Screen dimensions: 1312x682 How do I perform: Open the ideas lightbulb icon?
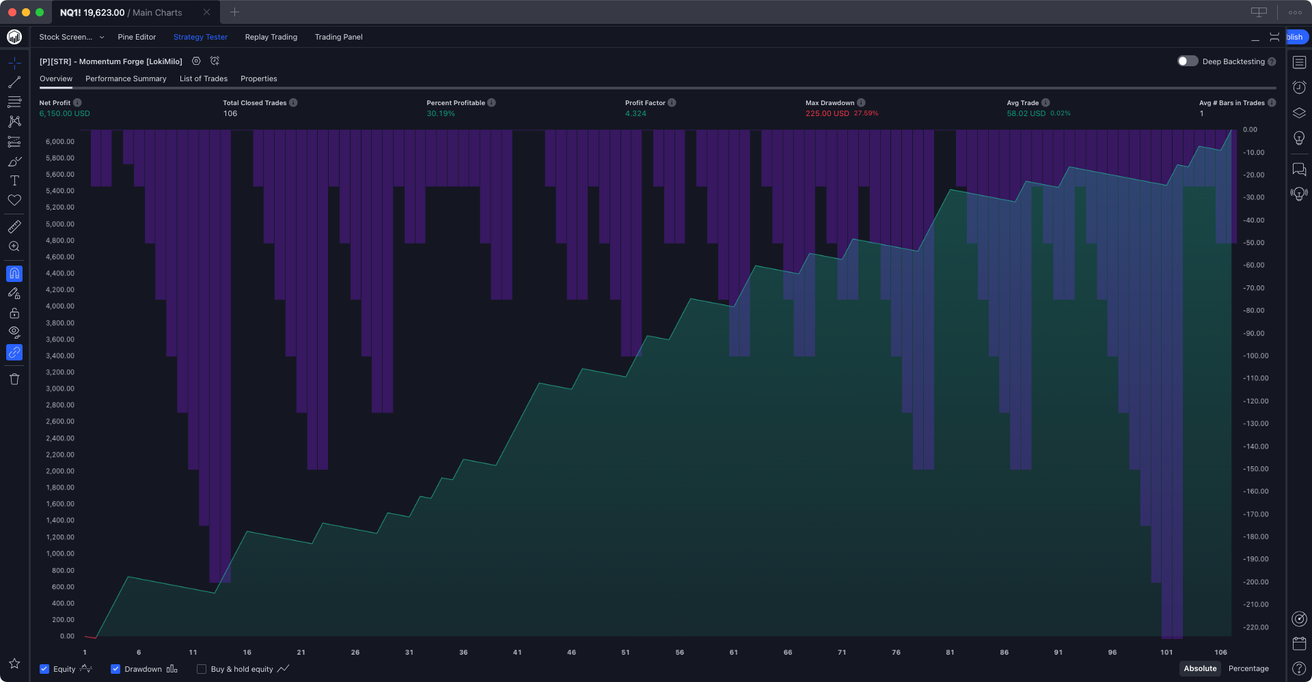(1299, 138)
